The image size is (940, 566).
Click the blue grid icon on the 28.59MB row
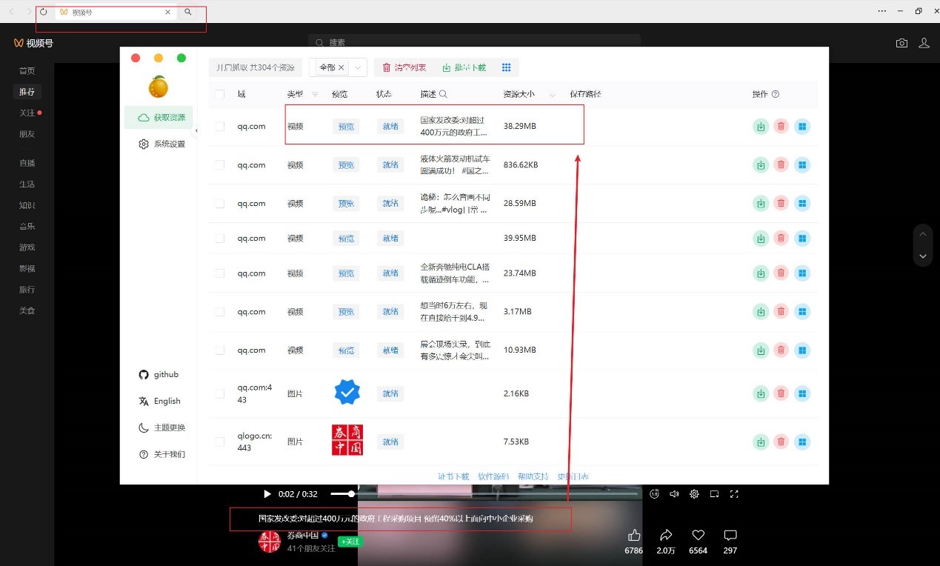pos(801,204)
